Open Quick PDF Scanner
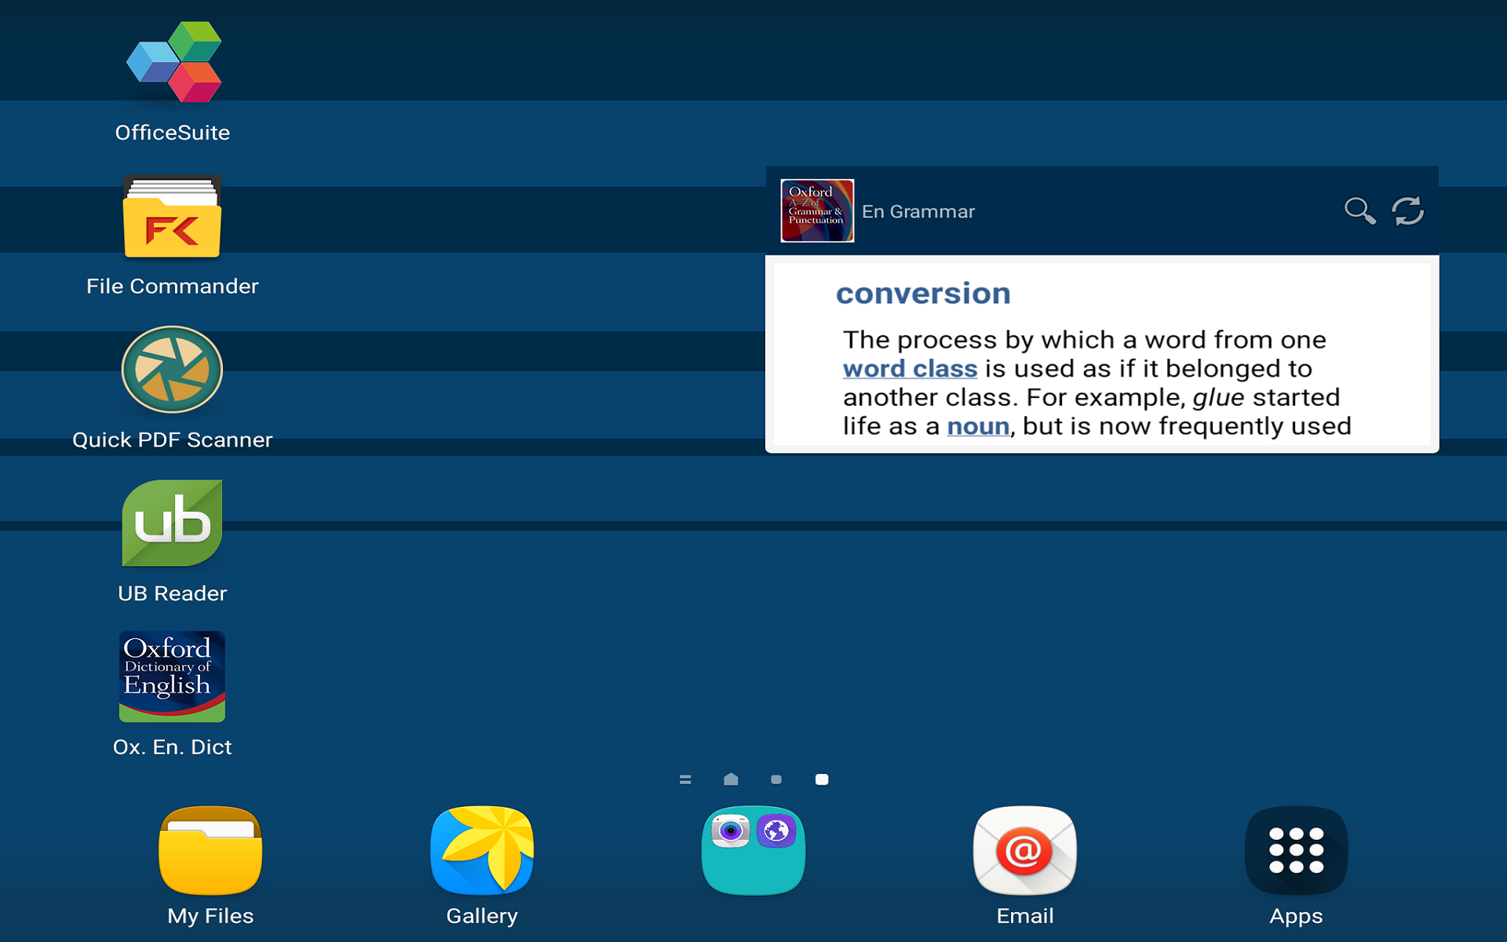 pyautogui.click(x=172, y=369)
